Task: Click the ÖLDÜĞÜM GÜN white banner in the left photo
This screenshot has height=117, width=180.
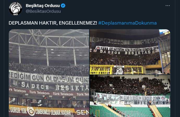Action: click(49, 78)
